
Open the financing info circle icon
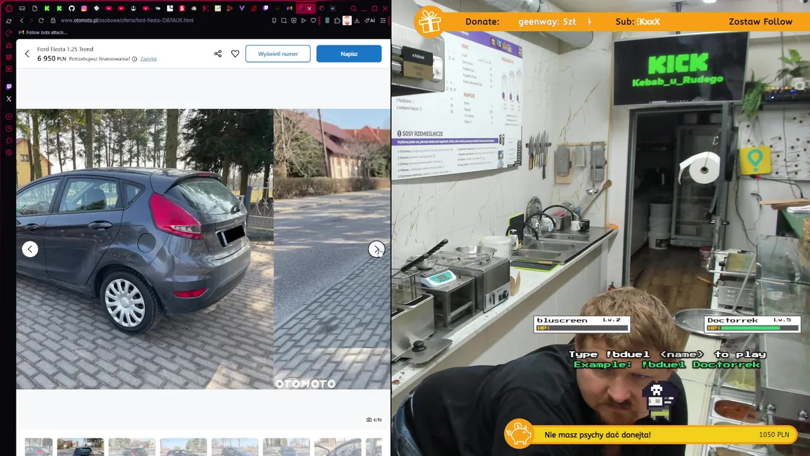point(134,59)
